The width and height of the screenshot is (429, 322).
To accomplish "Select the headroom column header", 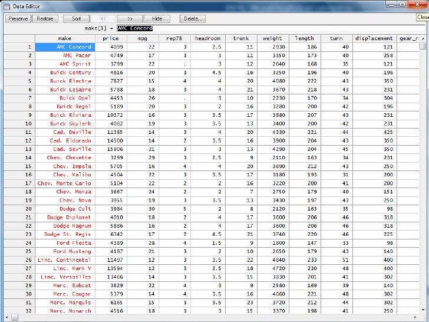I will (208, 38).
